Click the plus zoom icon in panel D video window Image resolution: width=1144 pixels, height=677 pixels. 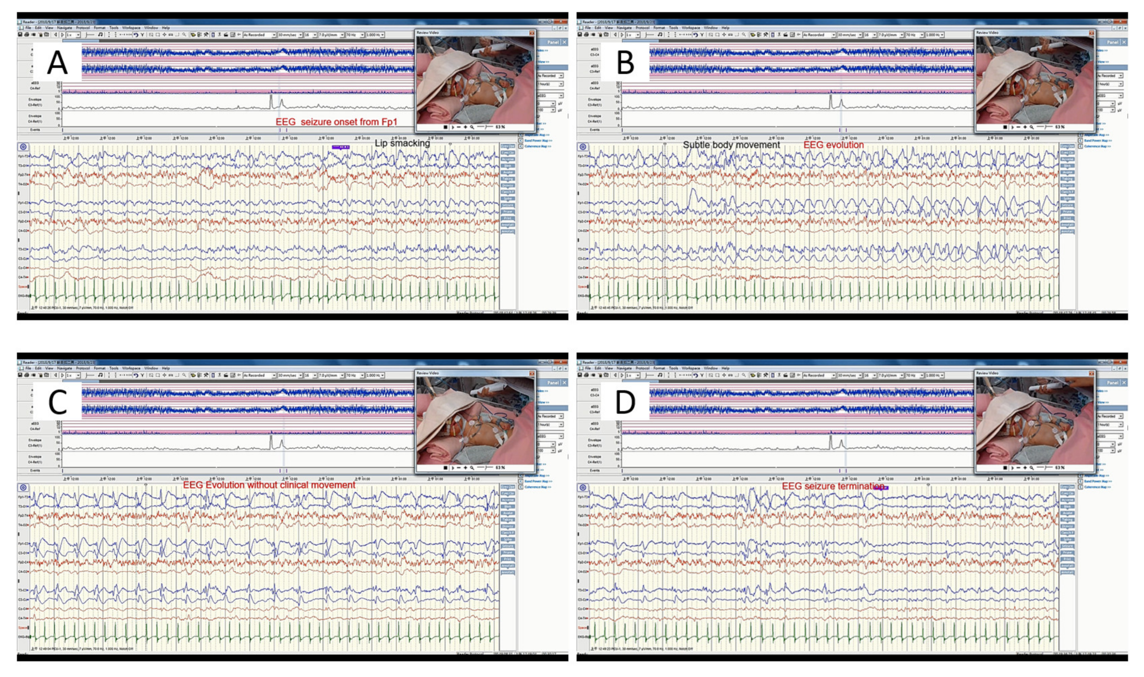1025,468
